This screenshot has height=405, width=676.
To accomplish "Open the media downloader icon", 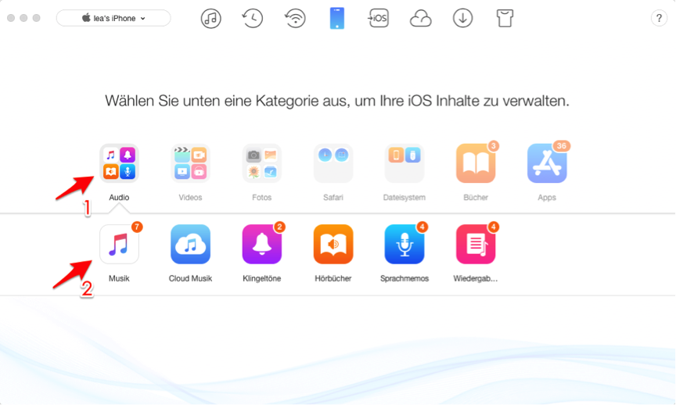I will pyautogui.click(x=462, y=18).
